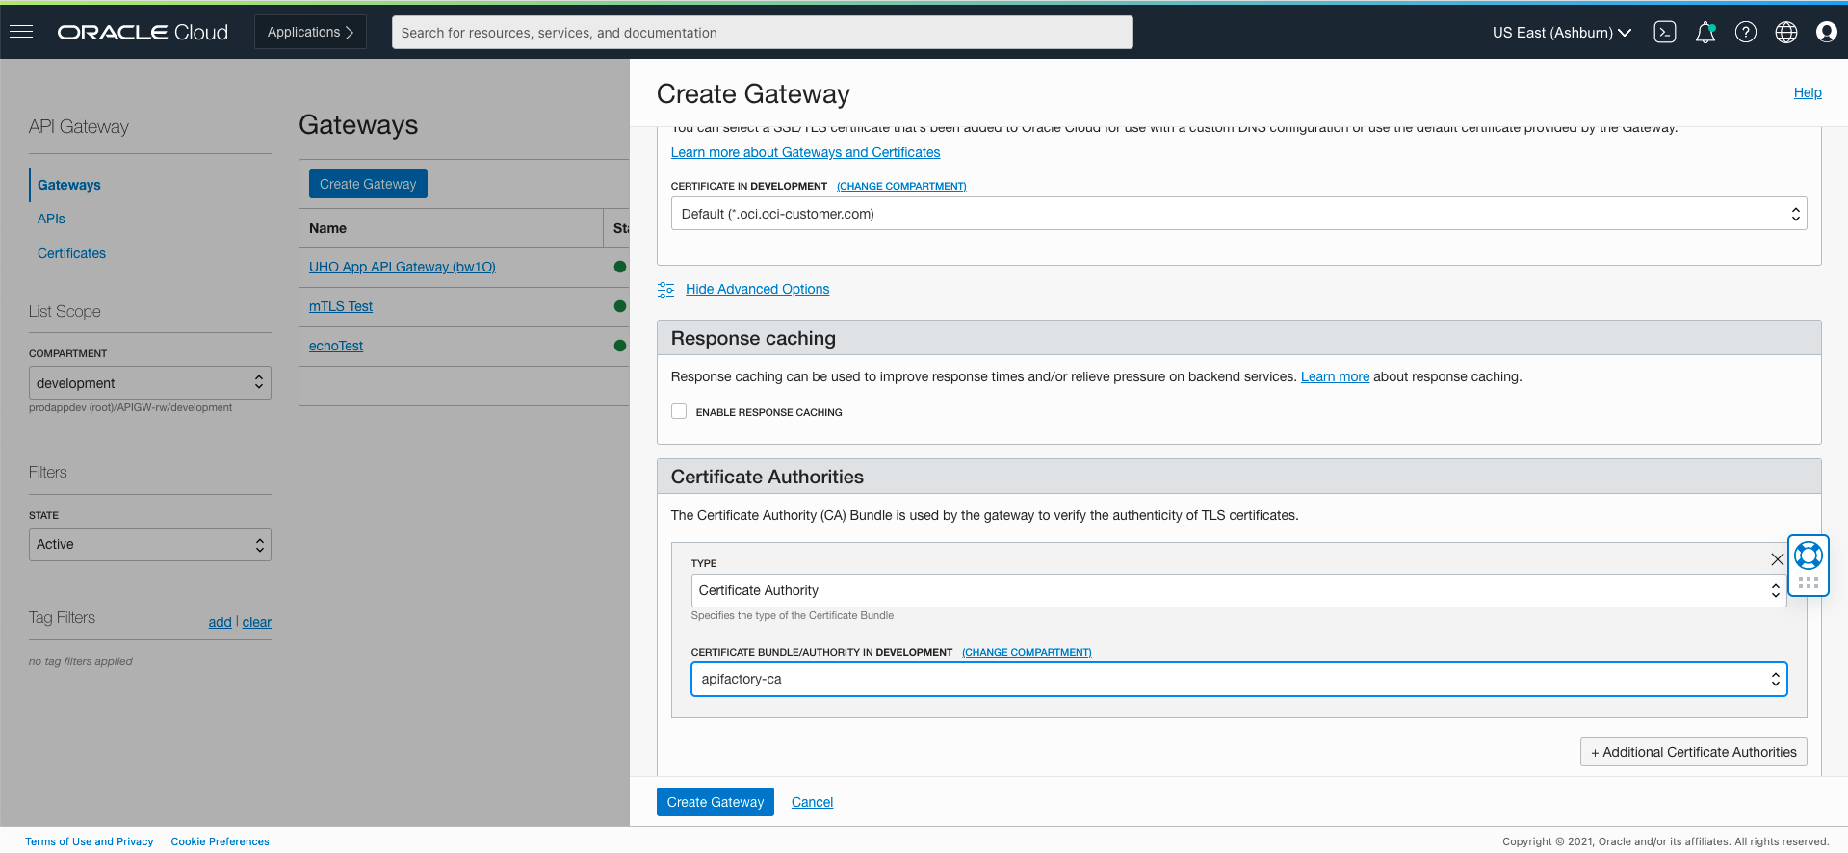Click the advanced options sliders icon
This screenshot has height=853, width=1848.
(665, 289)
